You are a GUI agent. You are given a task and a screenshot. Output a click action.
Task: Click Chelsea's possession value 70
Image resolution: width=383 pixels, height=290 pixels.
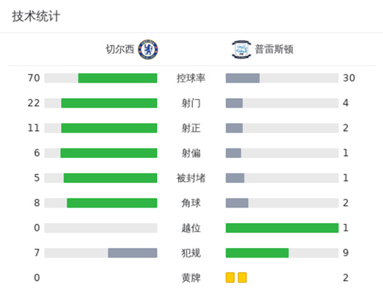[x=34, y=78]
